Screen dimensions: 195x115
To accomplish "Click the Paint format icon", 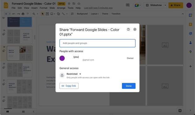I will [28, 14].
